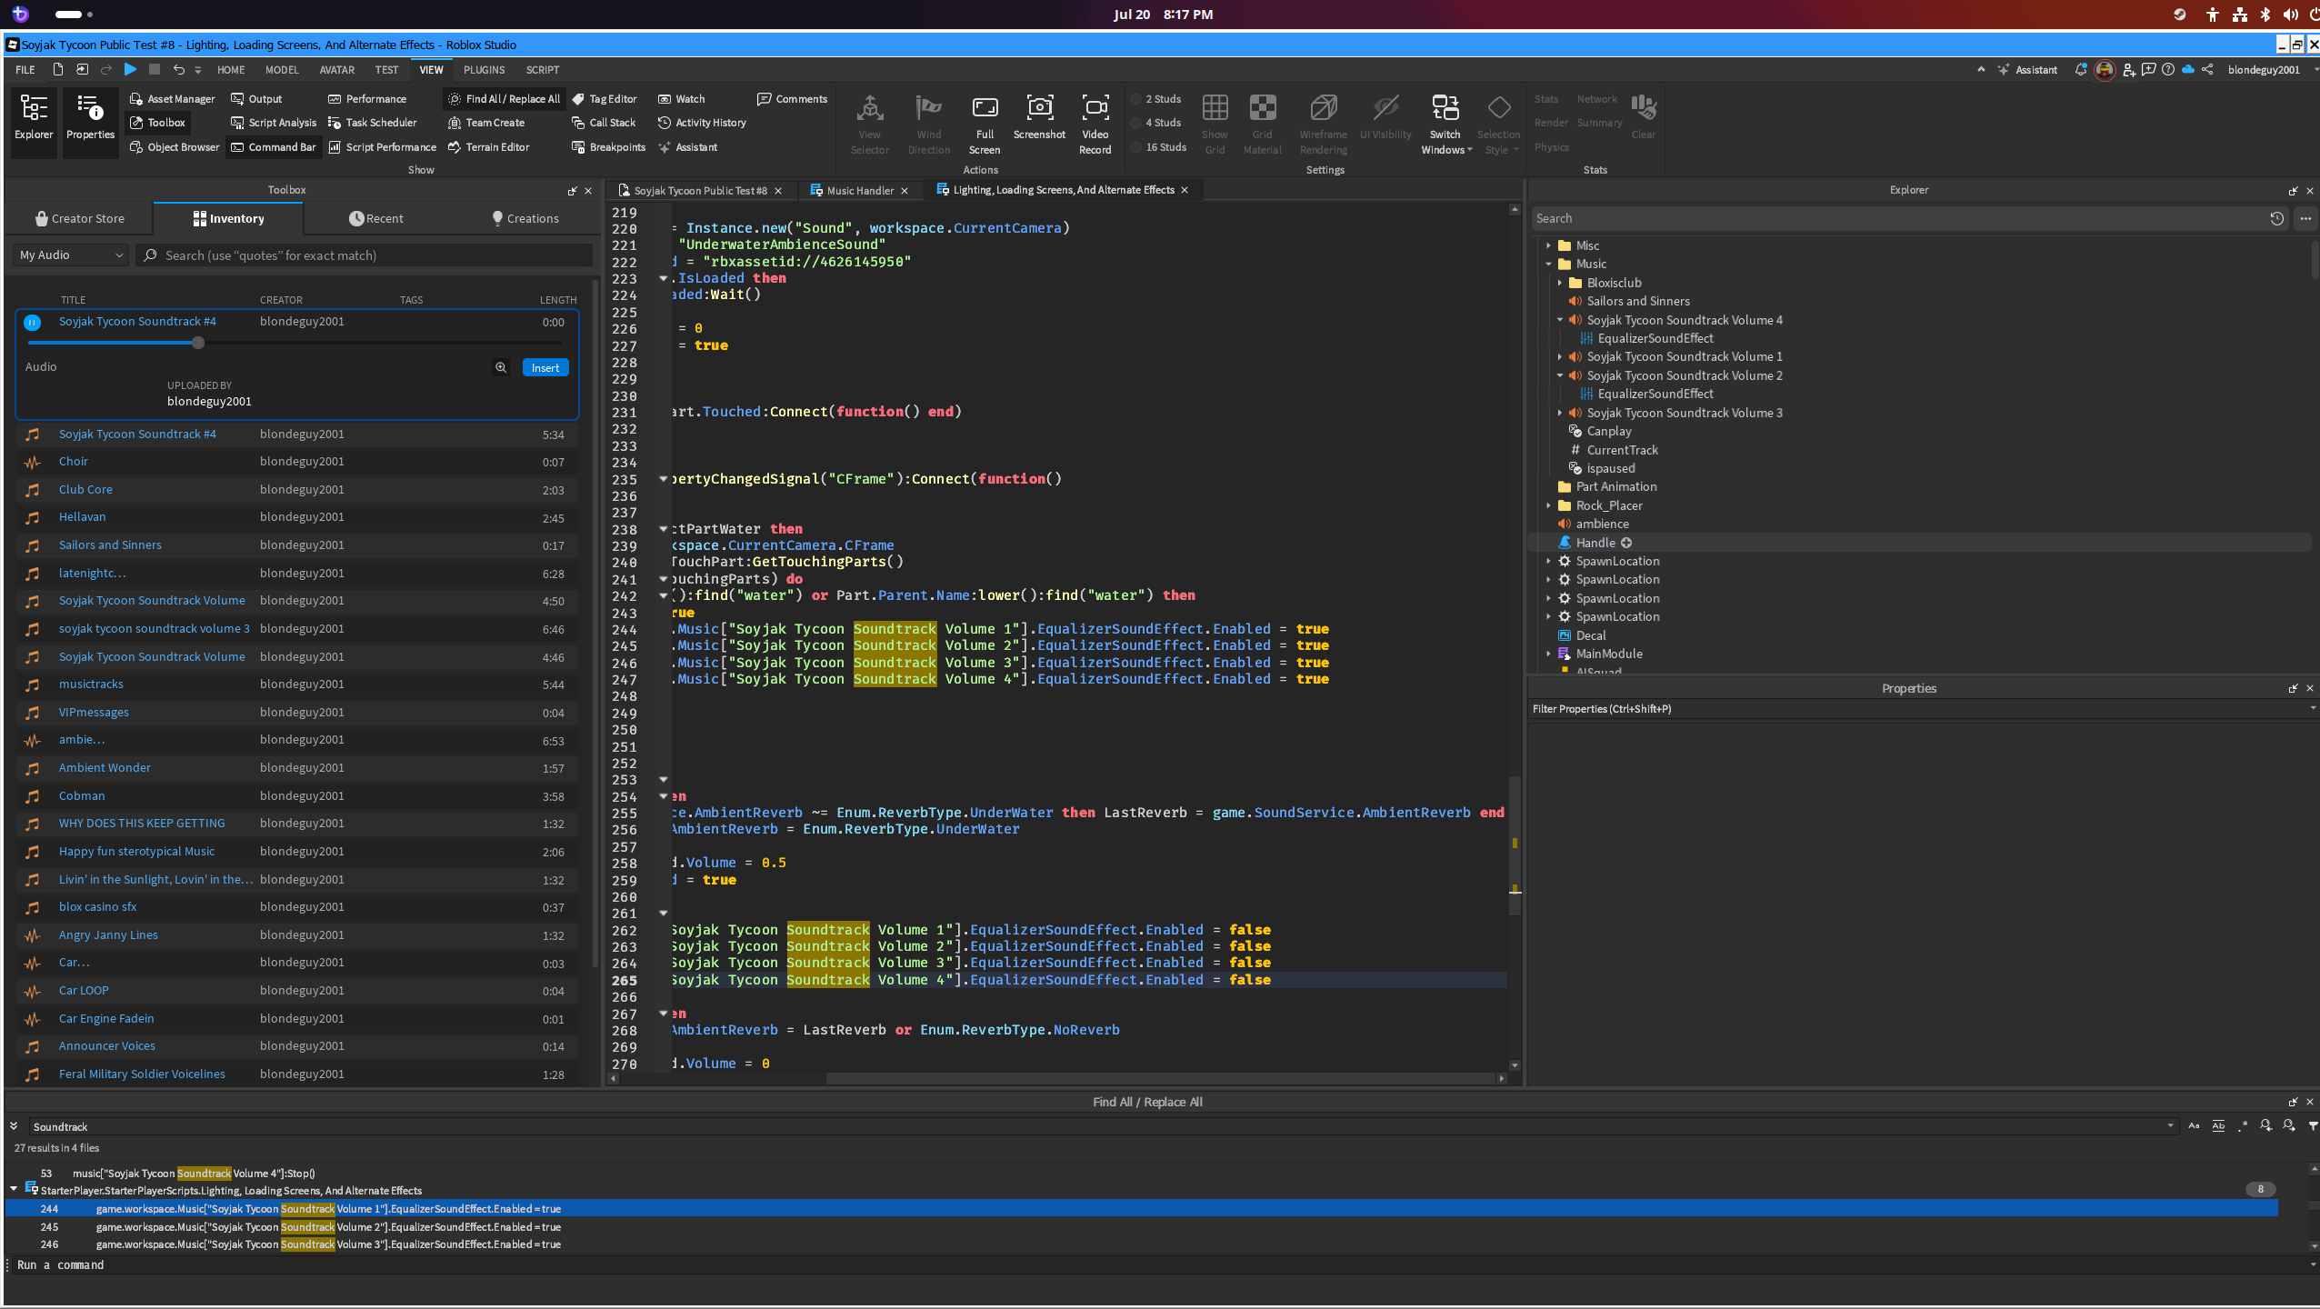Switch to the Recent tab in Toolbox
The width and height of the screenshot is (2320, 1309).
tap(375, 219)
